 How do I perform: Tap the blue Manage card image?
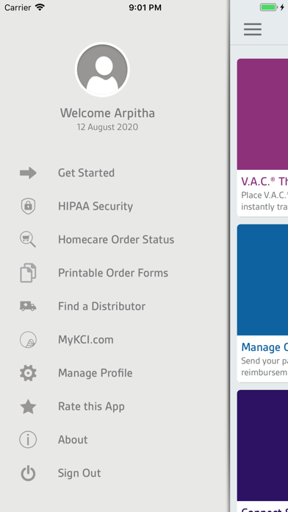click(x=262, y=280)
